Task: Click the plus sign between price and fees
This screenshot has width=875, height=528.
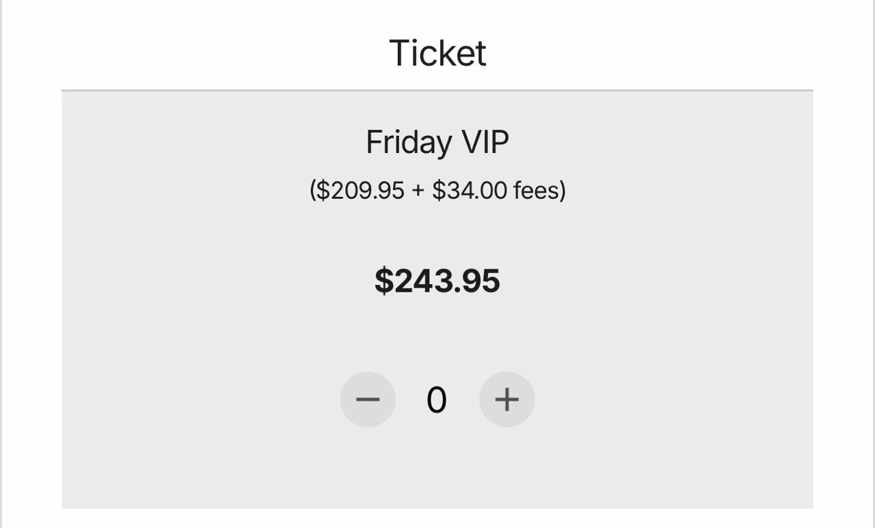Action: pos(418,191)
